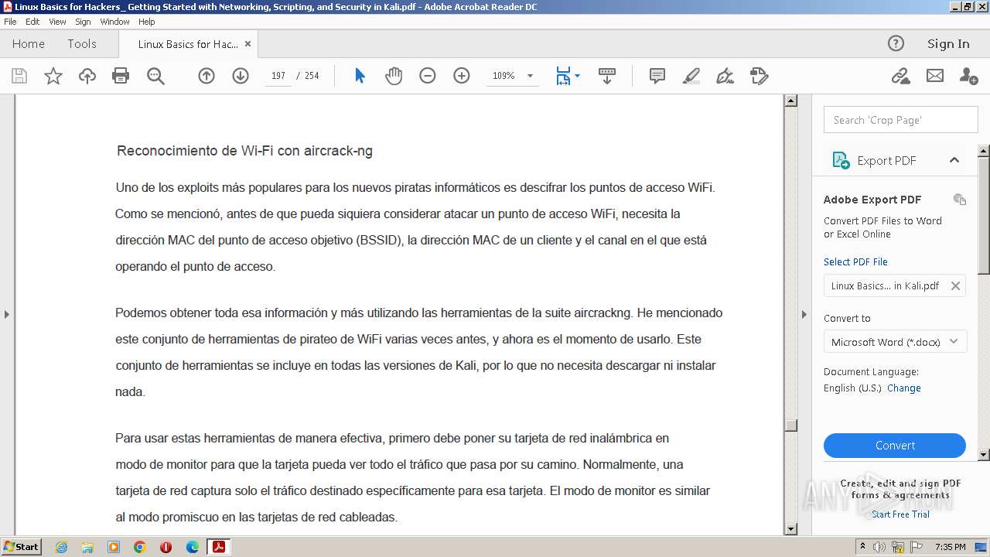Open the Sign menu
The image size is (990, 557).
(x=83, y=22)
